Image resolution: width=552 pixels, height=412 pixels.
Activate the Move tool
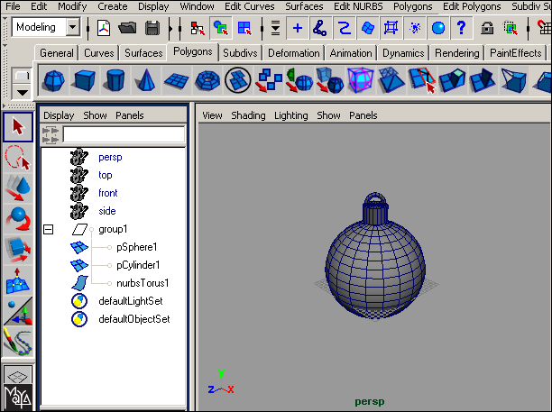pos(18,188)
